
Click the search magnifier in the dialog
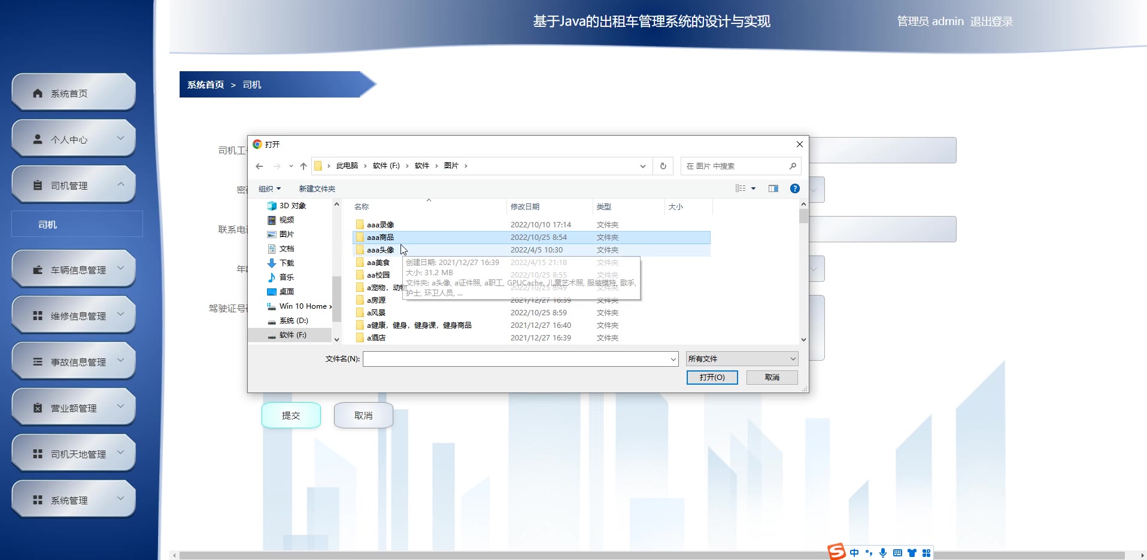tap(793, 166)
